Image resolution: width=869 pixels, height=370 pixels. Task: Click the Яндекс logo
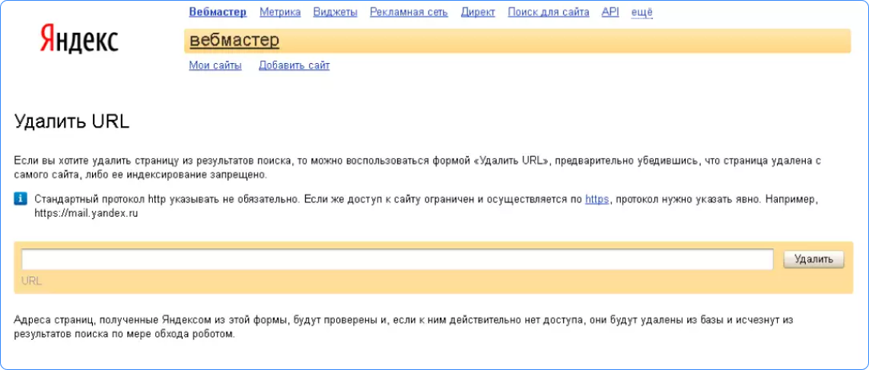[78, 40]
